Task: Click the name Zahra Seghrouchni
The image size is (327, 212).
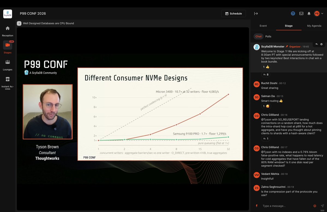Action: tap(273, 187)
